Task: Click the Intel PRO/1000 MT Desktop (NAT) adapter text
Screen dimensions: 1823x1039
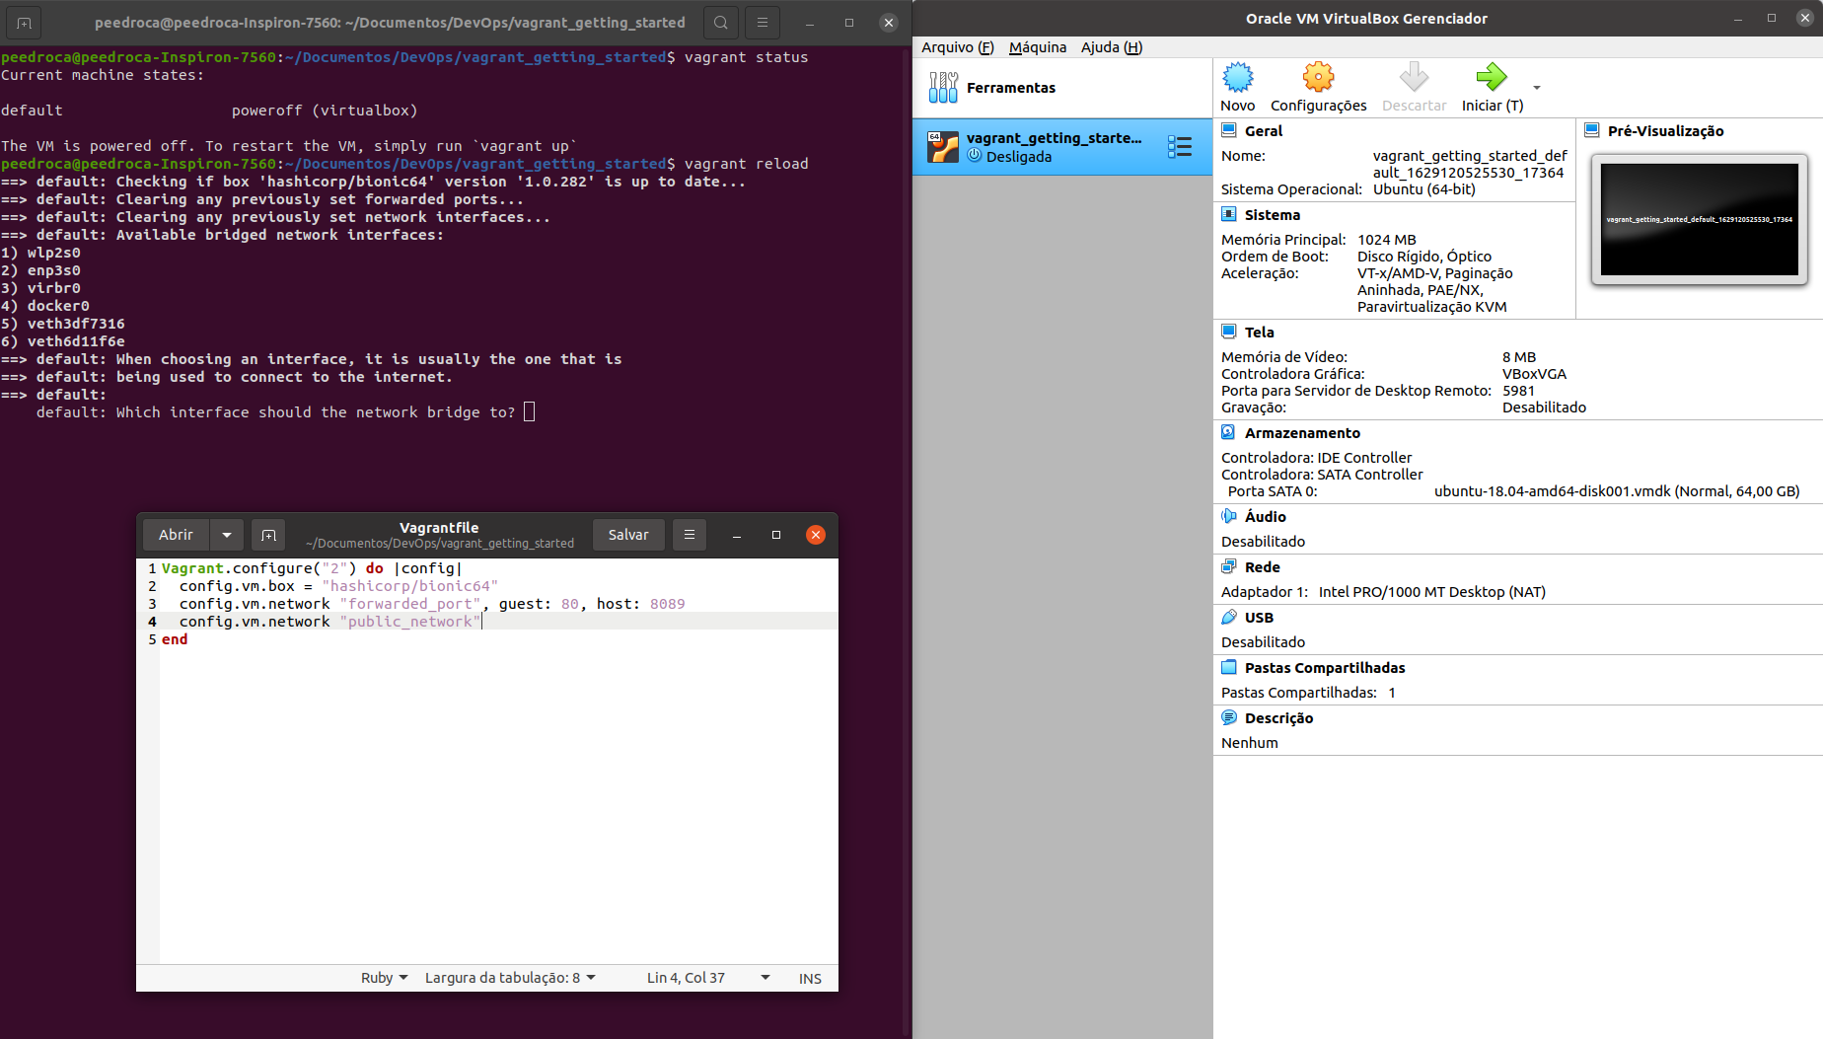Action: [1431, 592]
